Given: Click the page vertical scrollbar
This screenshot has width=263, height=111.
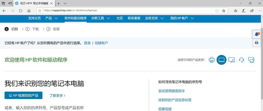Looking at the screenshot, I should pos(262,63).
